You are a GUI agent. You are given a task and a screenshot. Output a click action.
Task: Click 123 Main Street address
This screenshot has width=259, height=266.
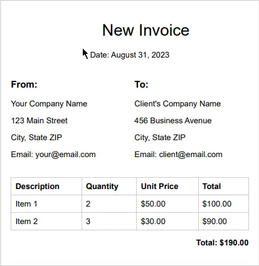pyautogui.click(x=40, y=121)
